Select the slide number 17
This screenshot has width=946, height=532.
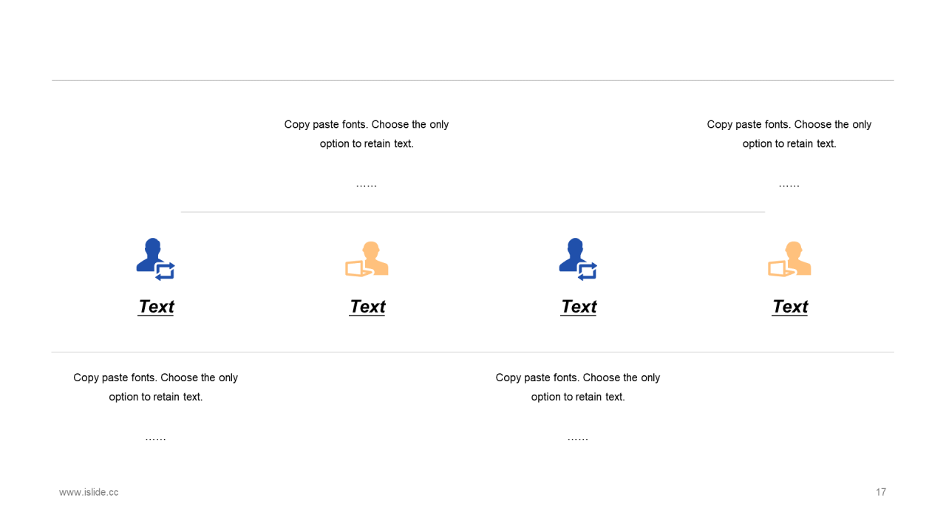tap(881, 492)
